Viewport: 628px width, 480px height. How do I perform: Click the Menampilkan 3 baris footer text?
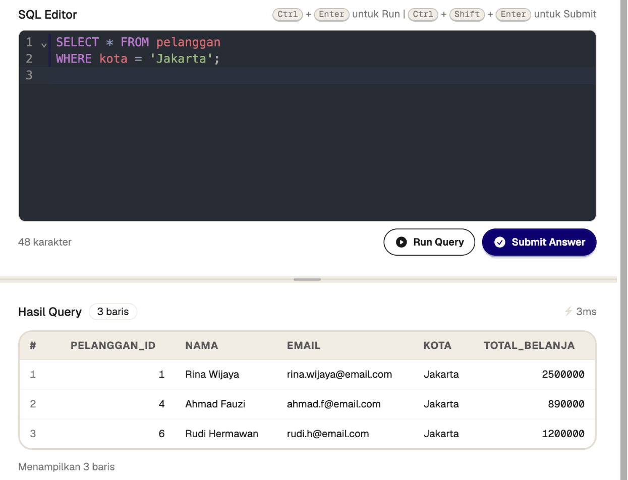pyautogui.click(x=67, y=467)
